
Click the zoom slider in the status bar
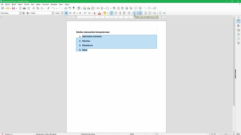(x=226, y=134)
